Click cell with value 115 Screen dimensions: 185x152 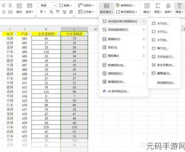coord(46,92)
